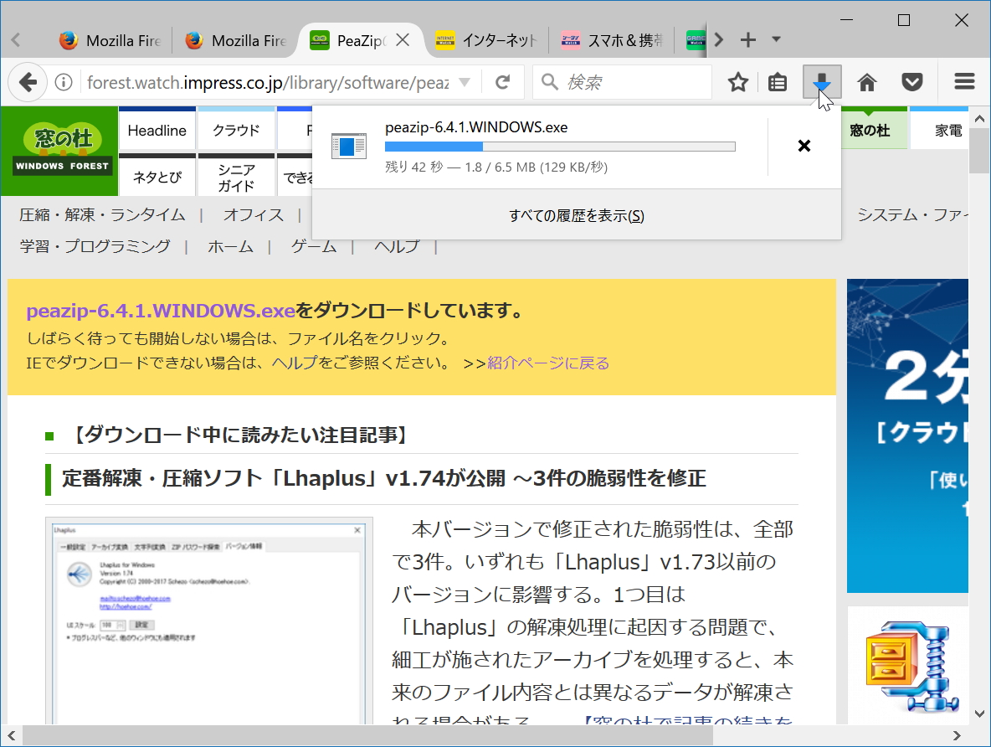
Task: Open the URL bar autocomplete dropdown arrow
Action: coord(466,82)
